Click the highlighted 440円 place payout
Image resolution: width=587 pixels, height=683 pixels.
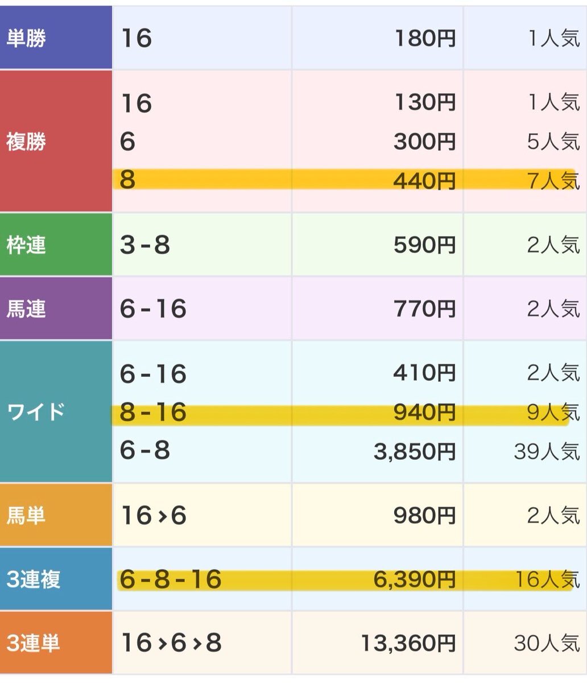pyautogui.click(x=424, y=180)
